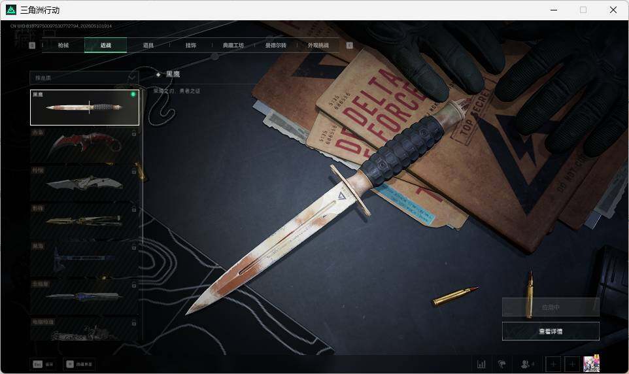629x374 pixels.
Task: Click the second plus teammate slot
Action: pos(572,364)
